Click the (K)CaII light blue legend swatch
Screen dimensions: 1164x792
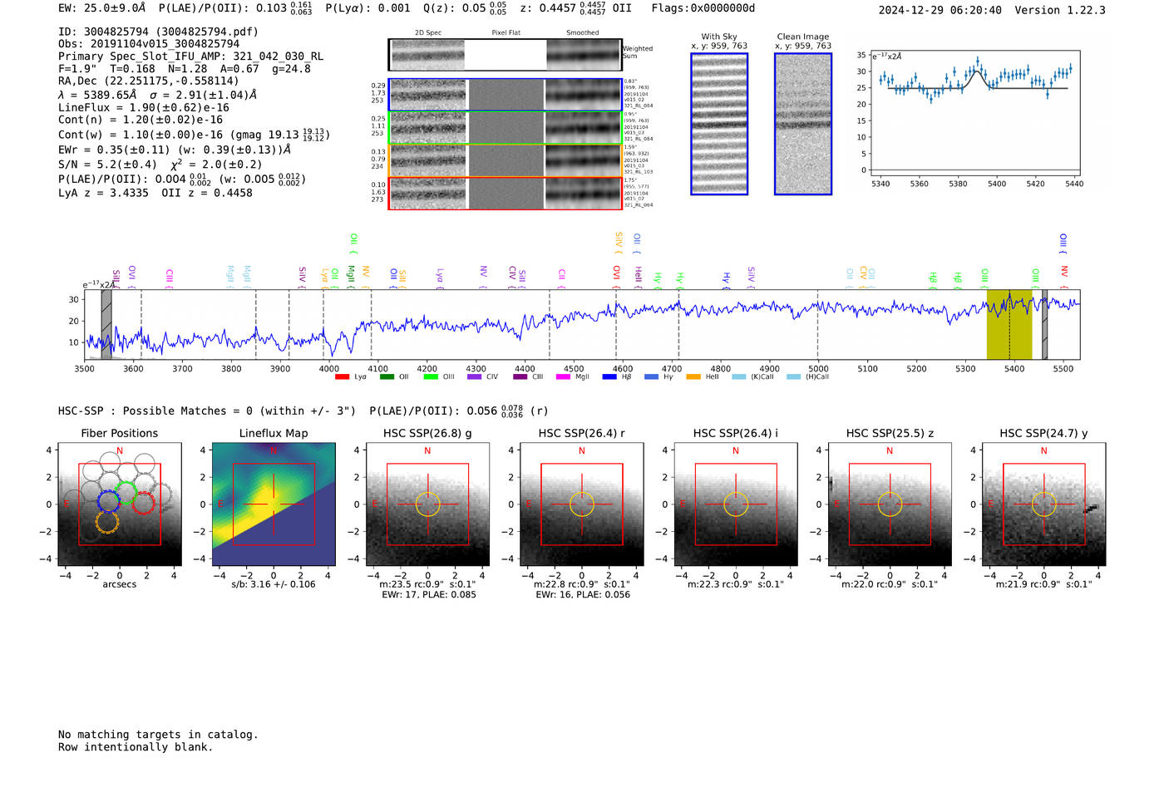(x=739, y=377)
